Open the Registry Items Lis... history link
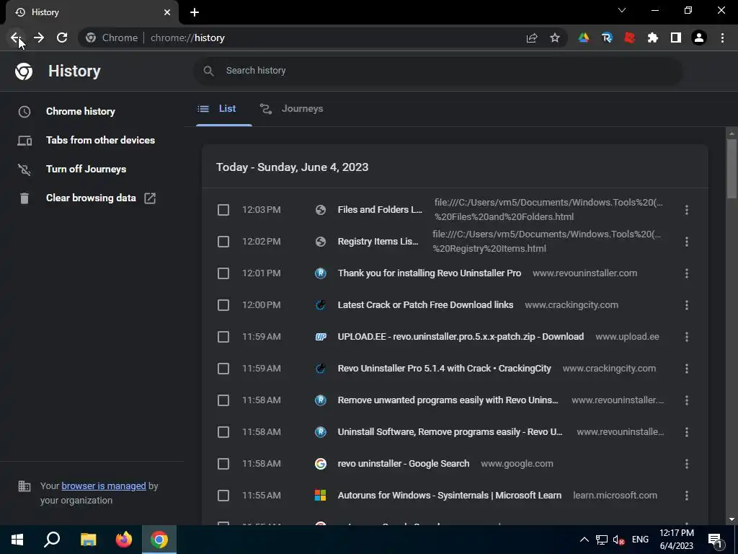Screen dimensions: 738x554 (378, 242)
